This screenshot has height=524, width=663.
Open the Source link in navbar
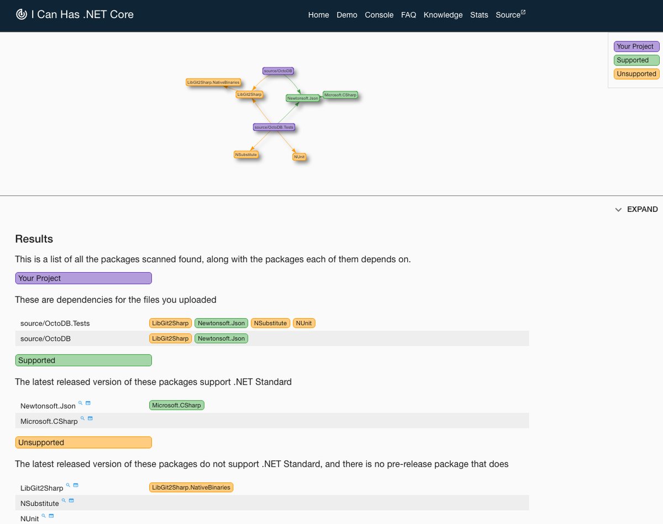point(508,15)
